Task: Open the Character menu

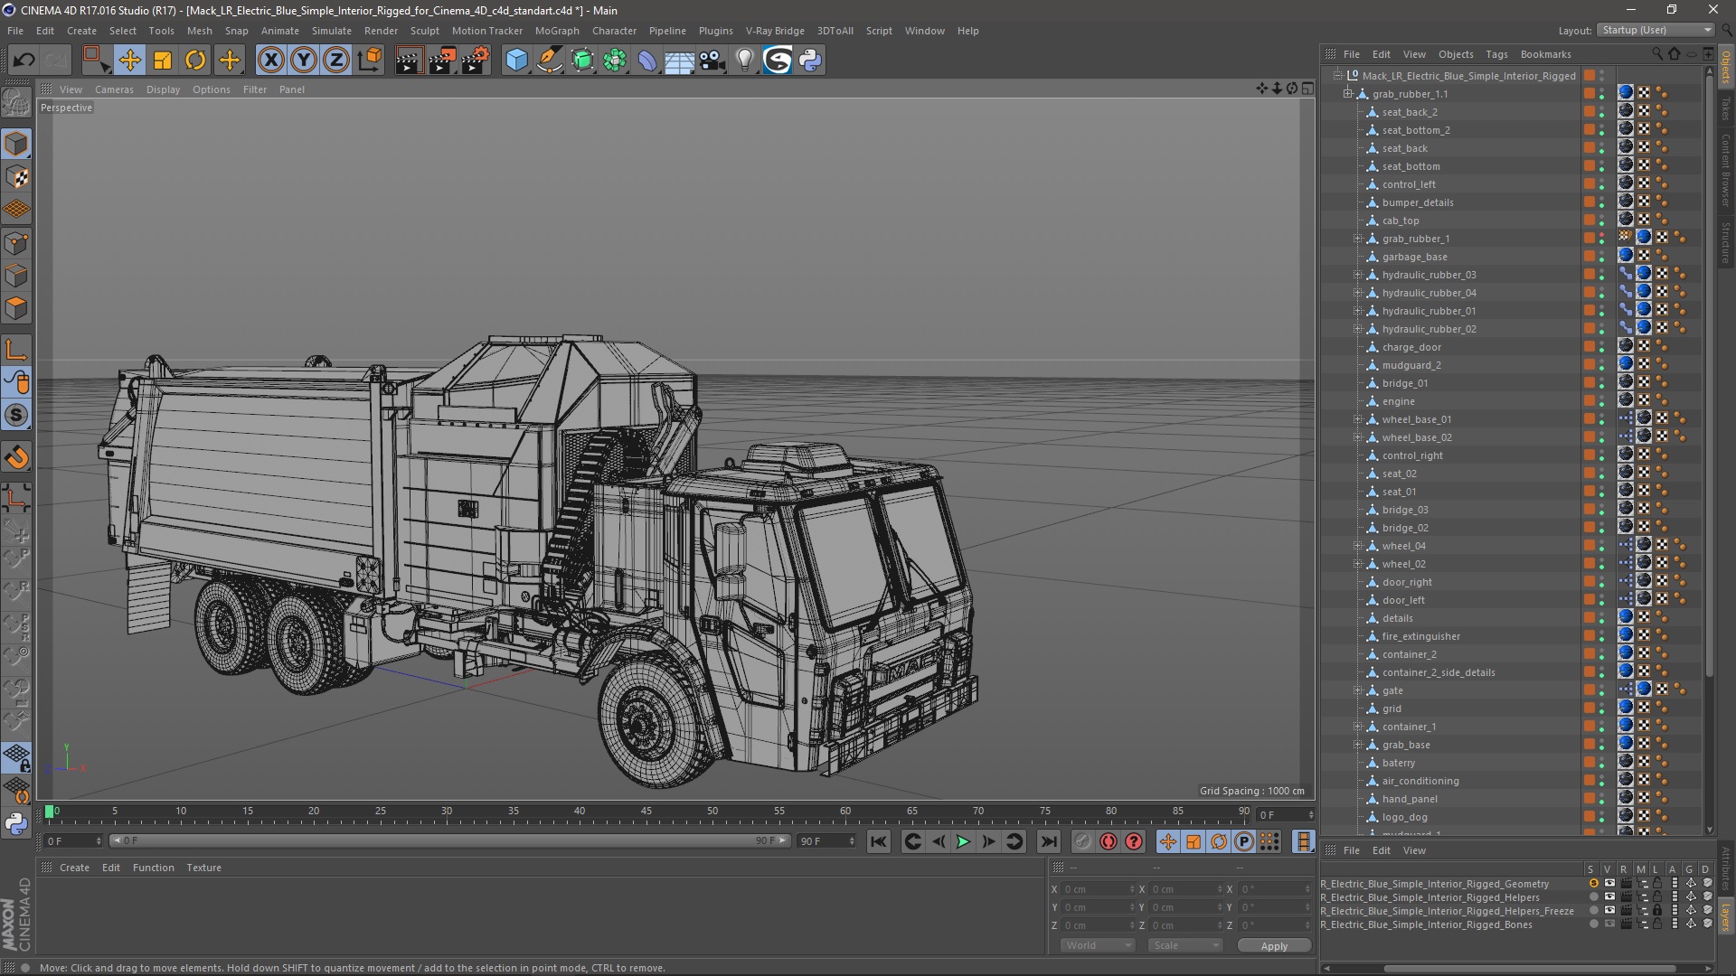Action: pos(614,31)
